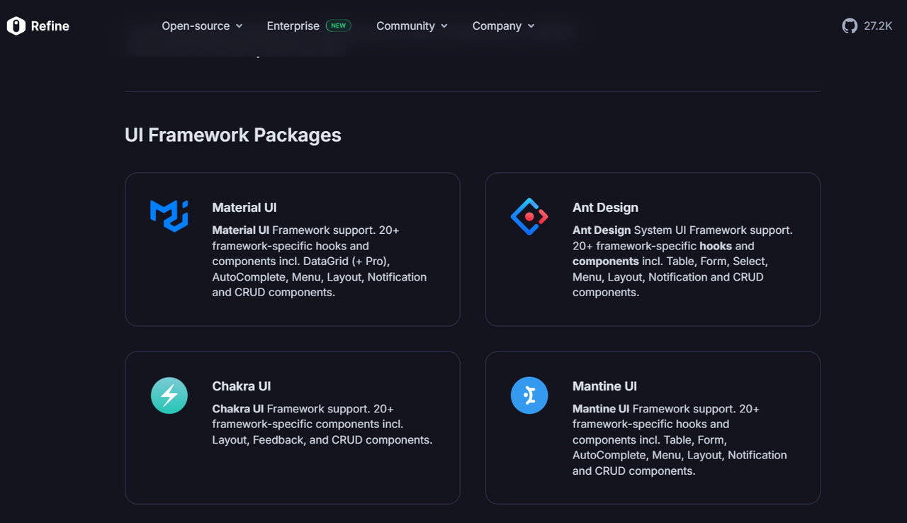Click the NEW badge next to Enterprise
The width and height of the screenshot is (907, 523).
(x=338, y=25)
